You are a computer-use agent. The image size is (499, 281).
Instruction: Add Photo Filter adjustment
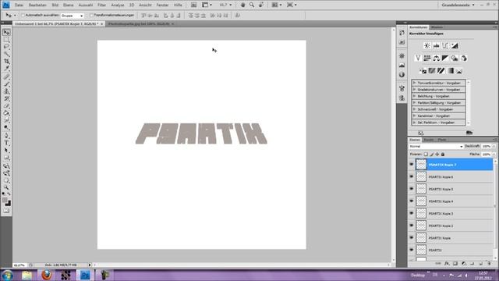tap(455, 58)
